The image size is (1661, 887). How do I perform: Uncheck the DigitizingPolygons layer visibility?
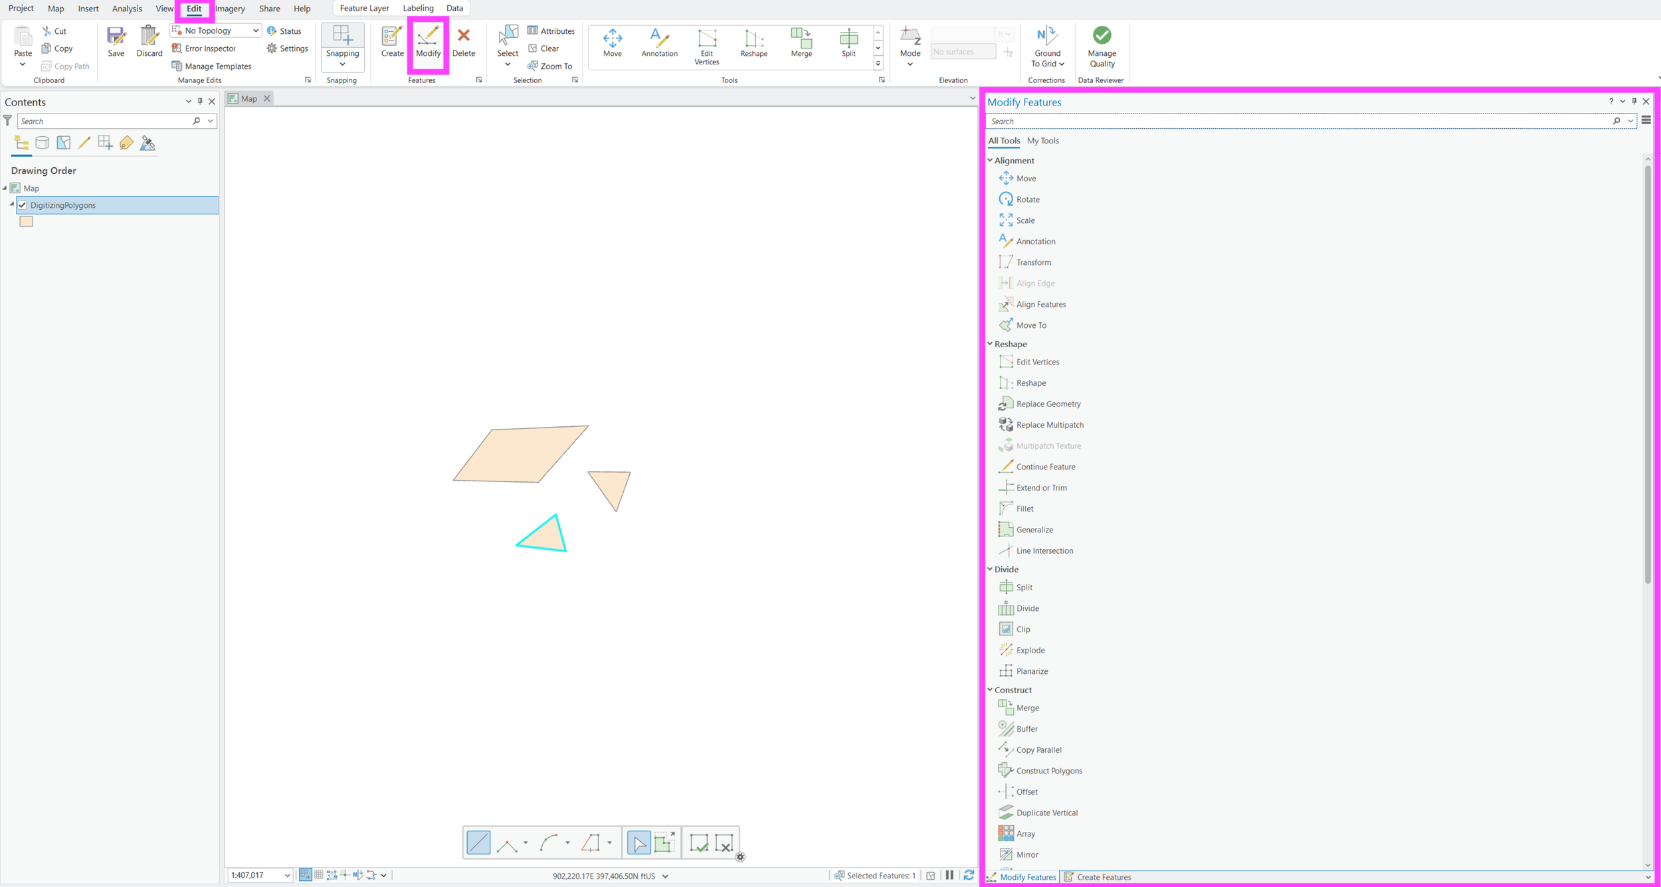point(23,205)
